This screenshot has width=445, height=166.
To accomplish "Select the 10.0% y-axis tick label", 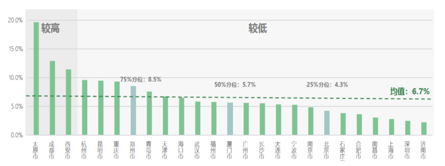I will [15, 78].
